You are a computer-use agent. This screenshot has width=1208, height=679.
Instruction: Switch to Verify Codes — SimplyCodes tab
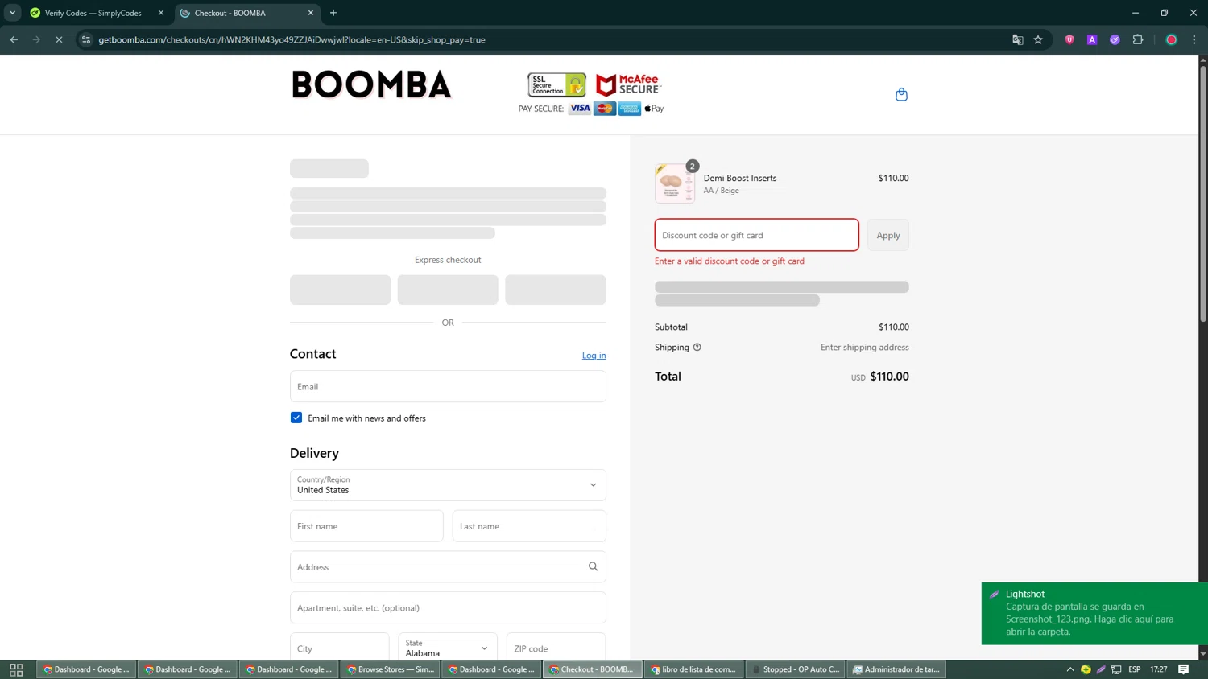click(x=95, y=13)
